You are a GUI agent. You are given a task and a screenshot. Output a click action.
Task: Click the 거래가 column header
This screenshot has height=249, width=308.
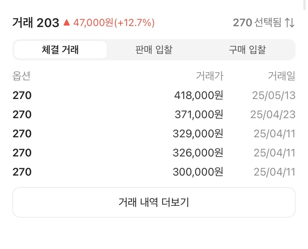[210, 76]
